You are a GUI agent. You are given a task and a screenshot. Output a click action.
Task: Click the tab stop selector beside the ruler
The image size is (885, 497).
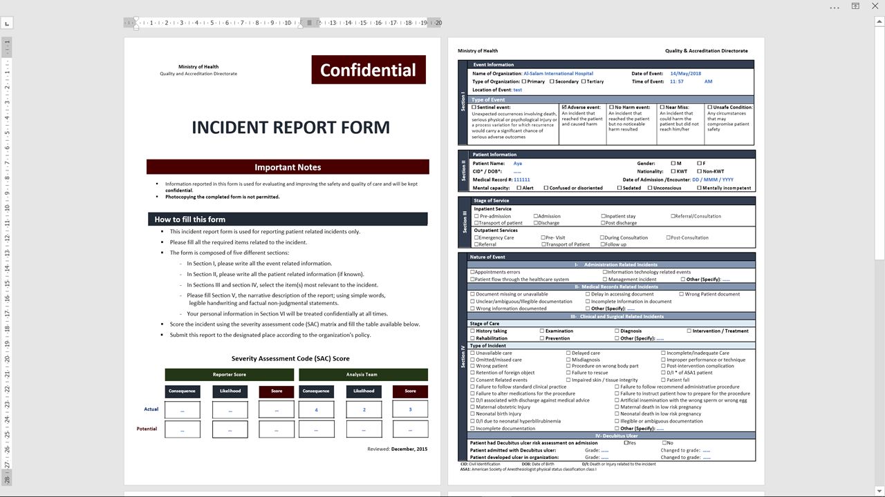(x=6, y=23)
